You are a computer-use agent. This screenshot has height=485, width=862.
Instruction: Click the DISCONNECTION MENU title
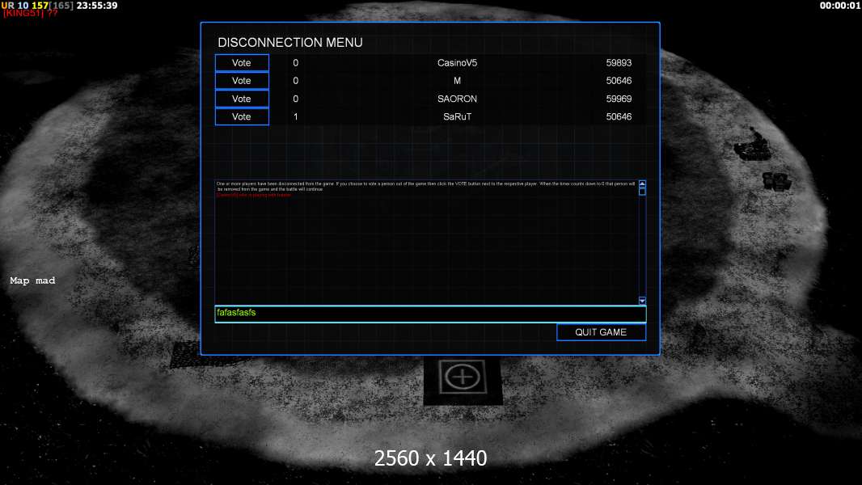290,42
